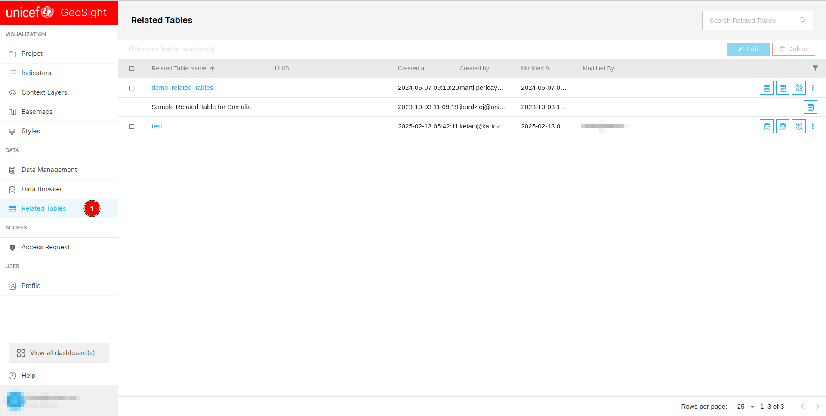This screenshot has width=826, height=416.
Task: Click second database icon in demo_related_tables row
Action: (x=783, y=88)
